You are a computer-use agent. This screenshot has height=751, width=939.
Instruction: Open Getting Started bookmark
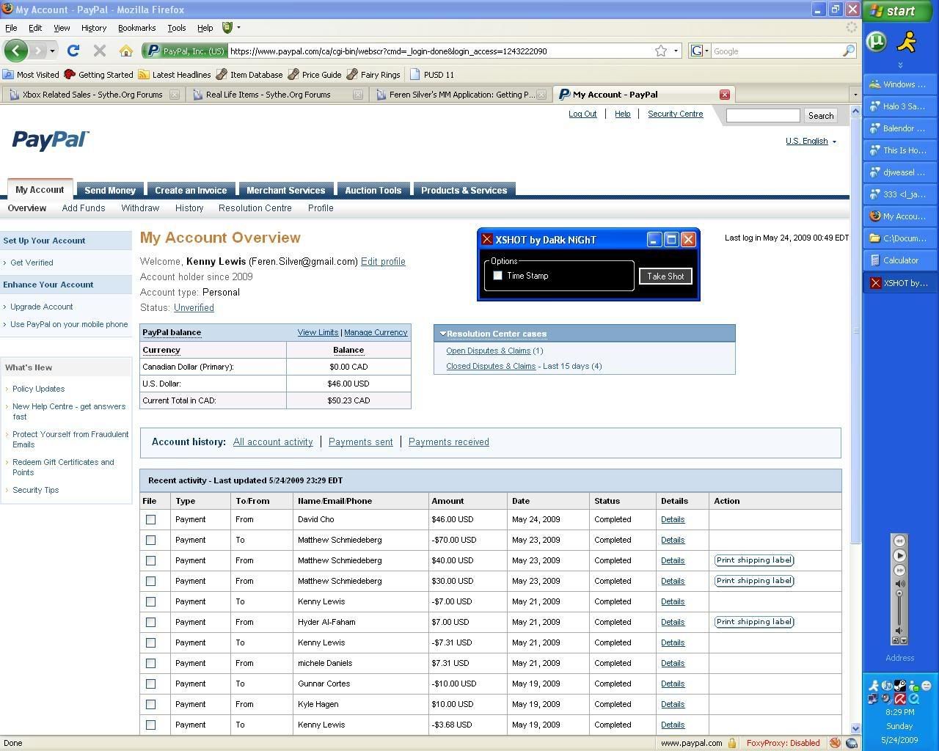[98, 74]
